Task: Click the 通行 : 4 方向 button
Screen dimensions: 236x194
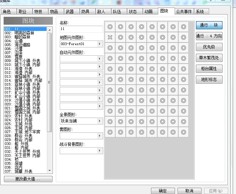Action: coord(209,36)
